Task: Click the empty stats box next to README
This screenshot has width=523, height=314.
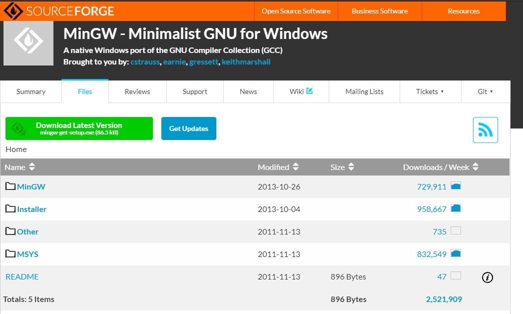Action: [455, 276]
